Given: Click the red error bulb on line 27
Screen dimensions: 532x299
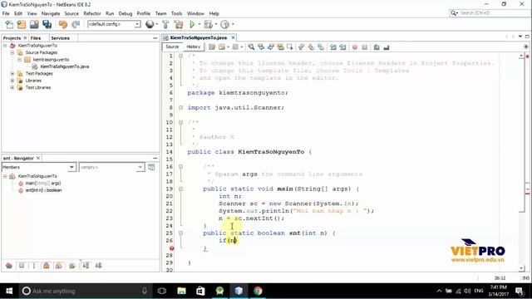Looking at the screenshot, I should [172, 248].
